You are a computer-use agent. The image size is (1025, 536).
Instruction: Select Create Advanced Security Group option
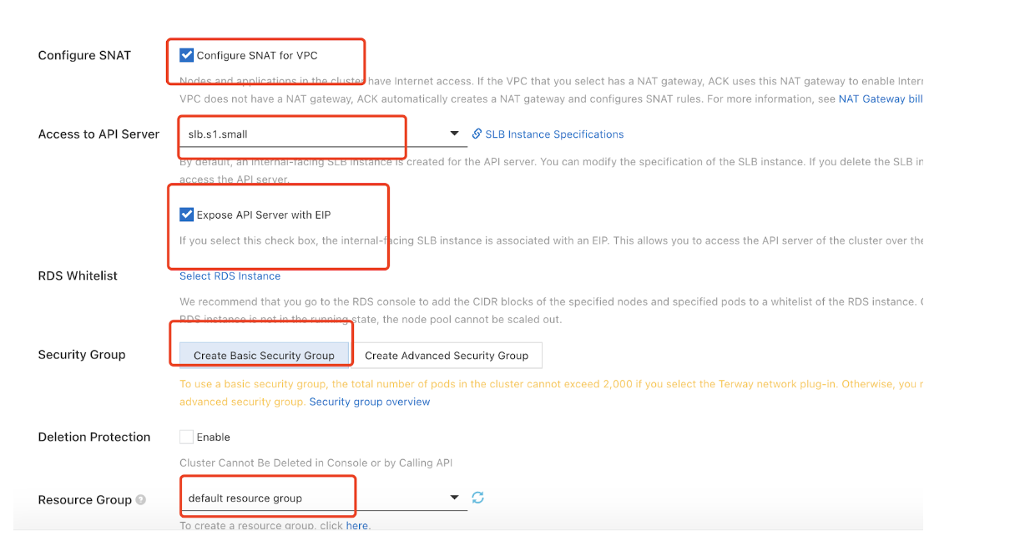click(447, 356)
